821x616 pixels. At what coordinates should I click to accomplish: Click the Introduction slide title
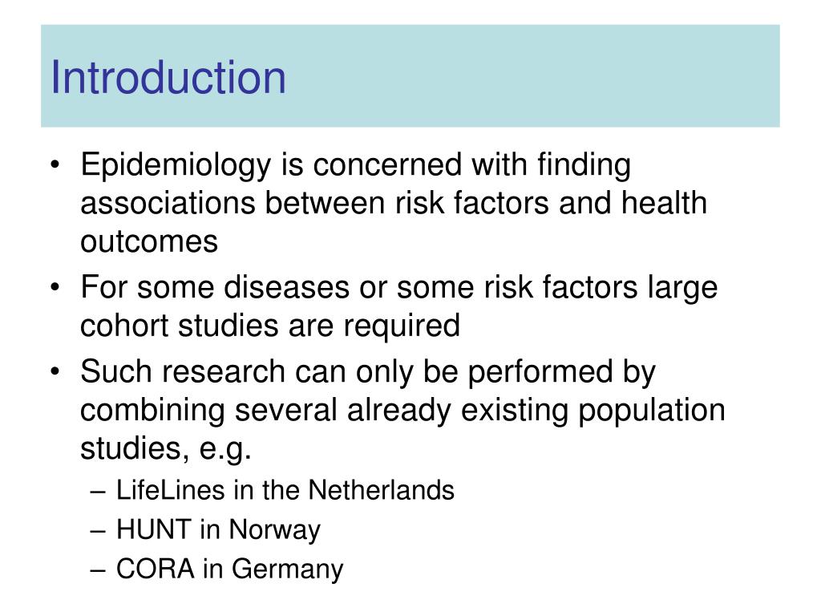point(168,78)
